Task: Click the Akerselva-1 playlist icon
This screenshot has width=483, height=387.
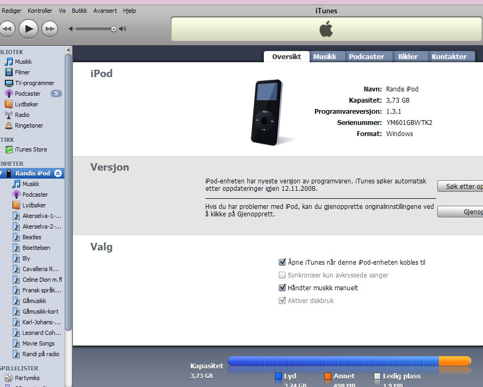Action: (x=16, y=216)
